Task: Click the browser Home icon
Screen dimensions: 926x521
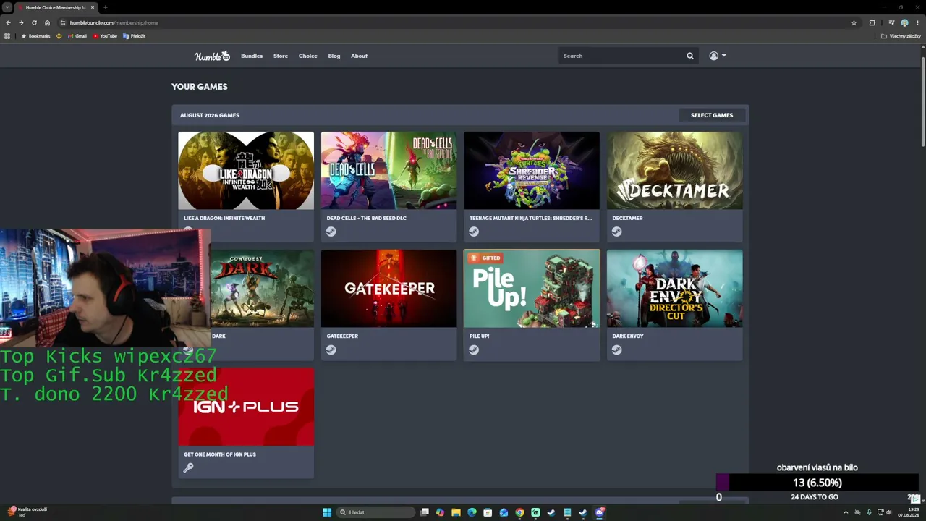Action: coord(47,22)
